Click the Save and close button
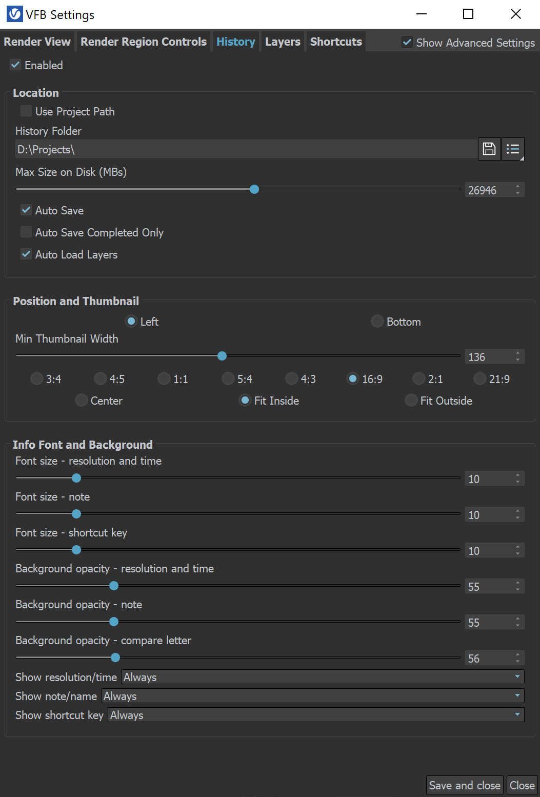Viewport: 540px width, 797px height. point(465,785)
